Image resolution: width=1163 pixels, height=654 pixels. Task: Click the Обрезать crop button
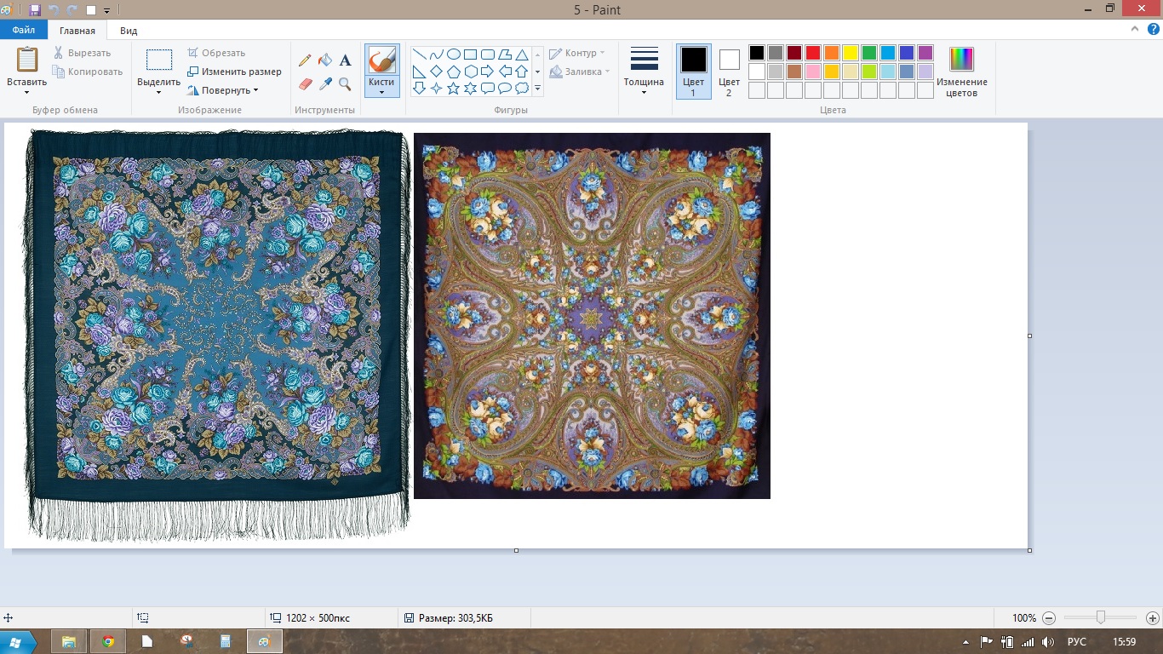click(216, 53)
